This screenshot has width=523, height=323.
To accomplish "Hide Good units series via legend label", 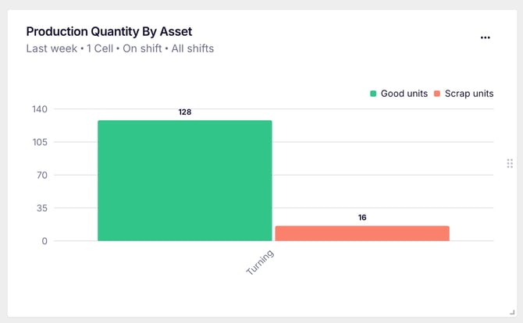I will [x=404, y=94].
